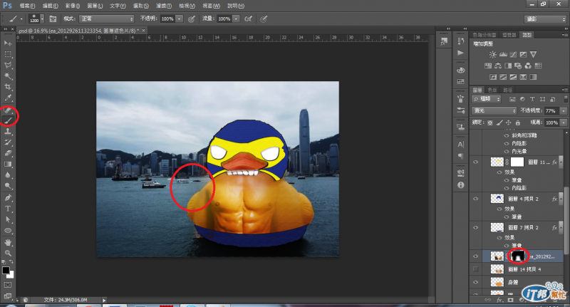Open the layer 不透明度 dropdown arrow

coord(564,111)
